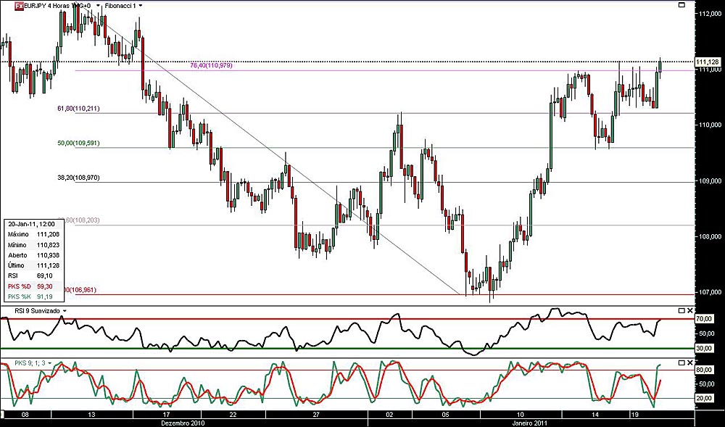
Task: Click the date label 22 on time axis
Action: pos(233,415)
